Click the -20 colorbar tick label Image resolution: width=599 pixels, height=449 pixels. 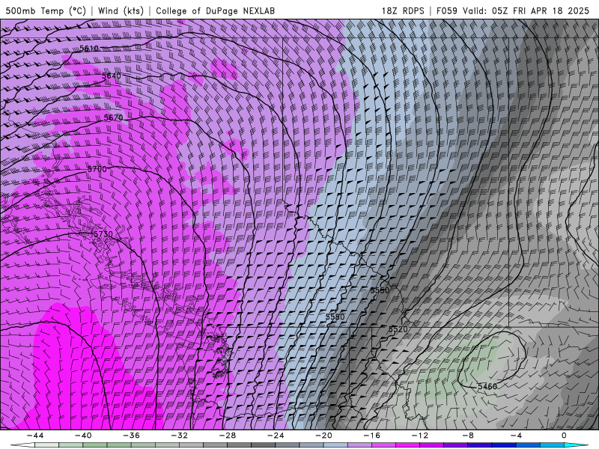click(x=323, y=436)
